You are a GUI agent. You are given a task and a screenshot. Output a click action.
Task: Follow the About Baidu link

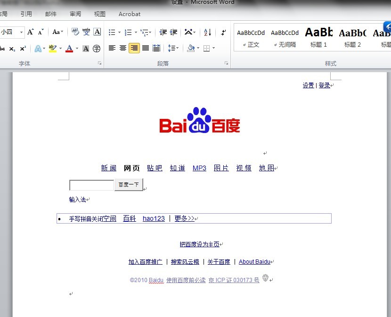(x=254, y=262)
